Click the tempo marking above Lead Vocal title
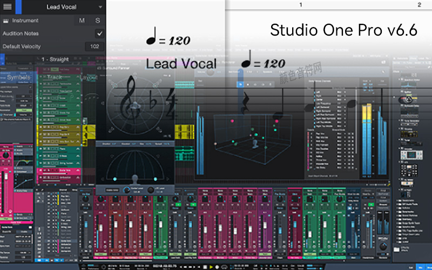432x270 pixels. tap(168, 37)
